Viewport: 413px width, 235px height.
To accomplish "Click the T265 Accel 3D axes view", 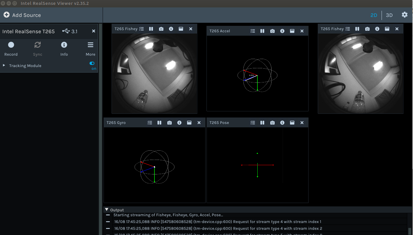I will click(257, 73).
